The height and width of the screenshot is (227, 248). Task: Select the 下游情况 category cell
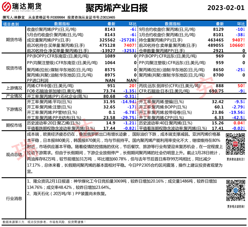pos(14,109)
